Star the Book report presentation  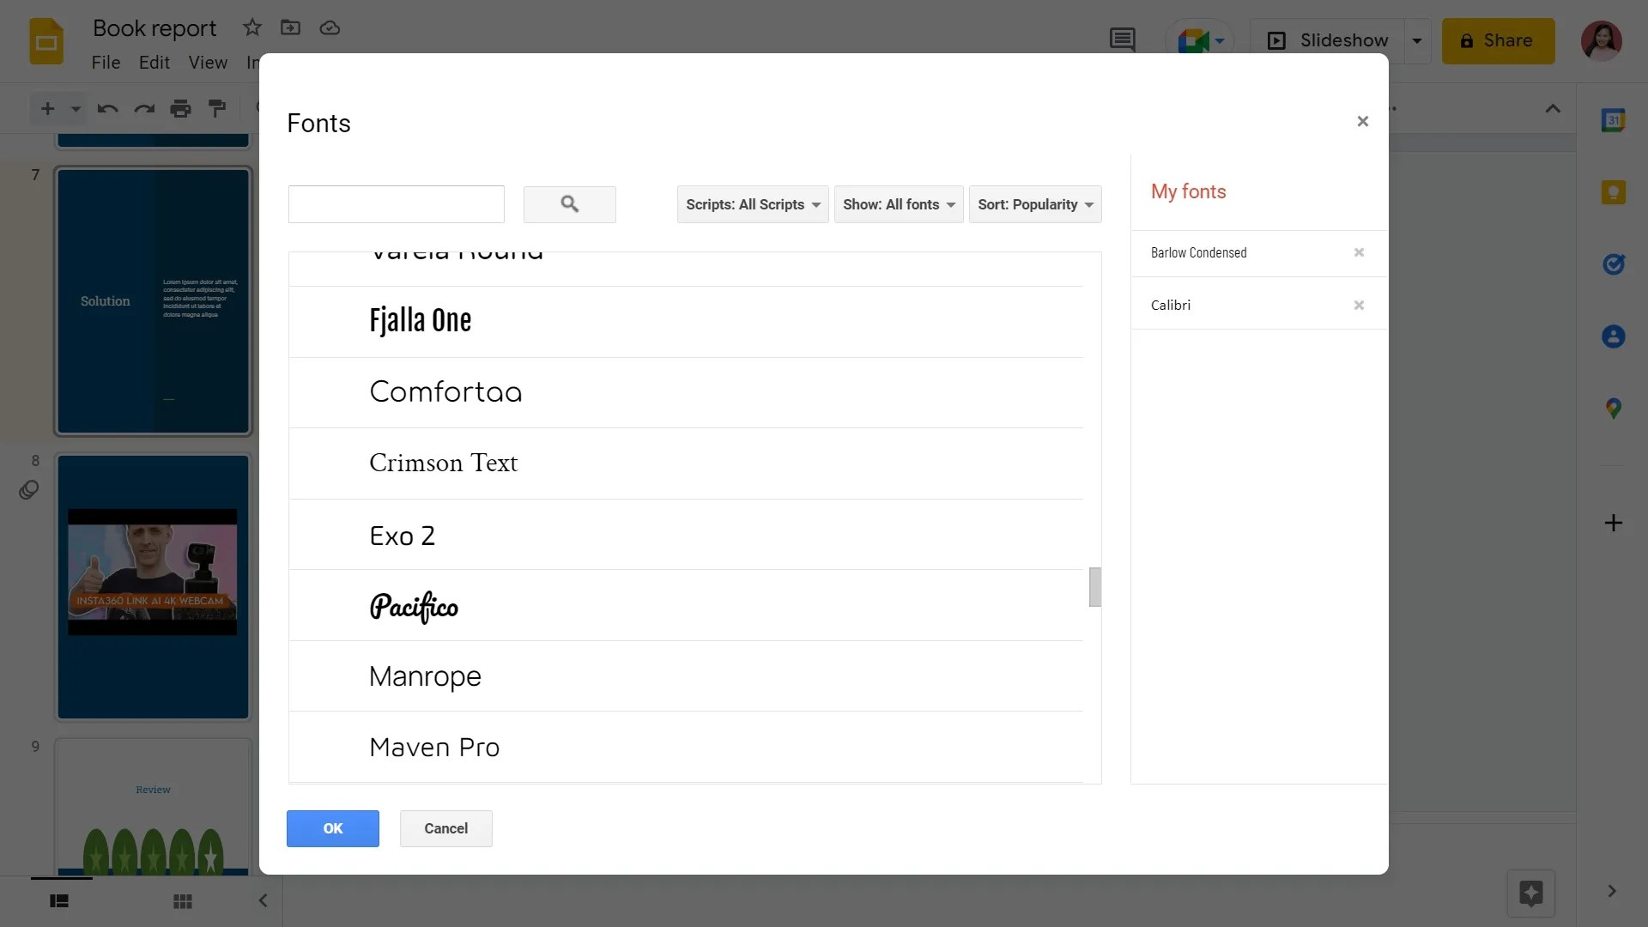point(251,27)
